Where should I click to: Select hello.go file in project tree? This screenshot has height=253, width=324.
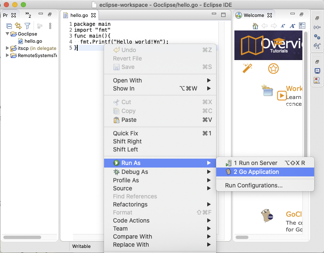(x=33, y=41)
